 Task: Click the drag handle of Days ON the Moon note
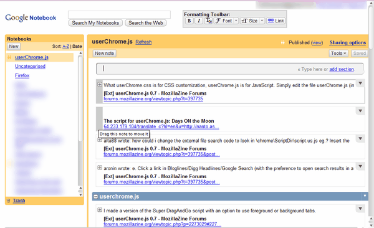coord(99,118)
